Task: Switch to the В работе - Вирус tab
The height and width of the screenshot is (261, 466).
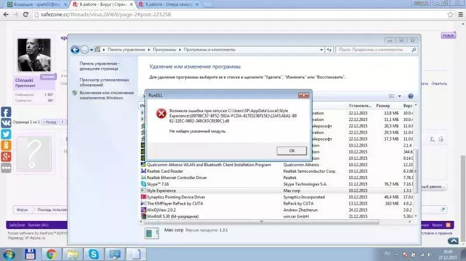Action: click(x=103, y=5)
